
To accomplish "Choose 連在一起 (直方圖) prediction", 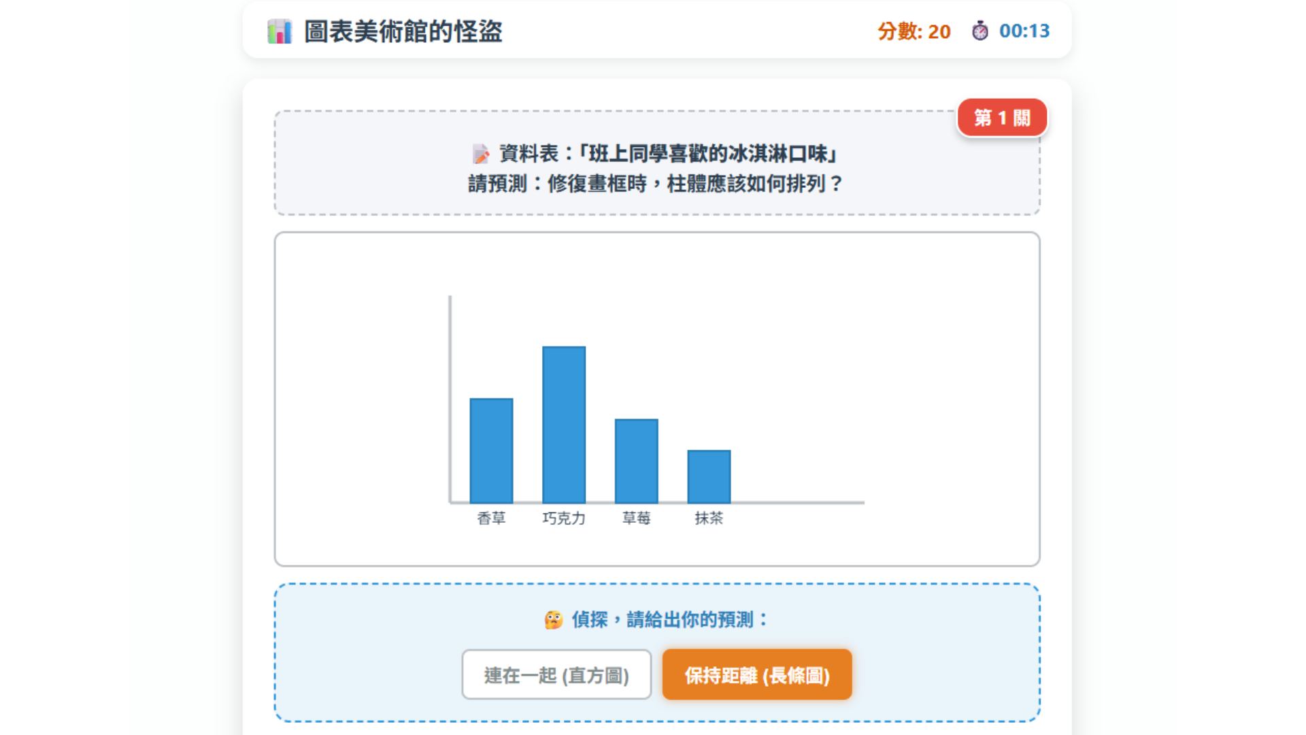I will (556, 674).
